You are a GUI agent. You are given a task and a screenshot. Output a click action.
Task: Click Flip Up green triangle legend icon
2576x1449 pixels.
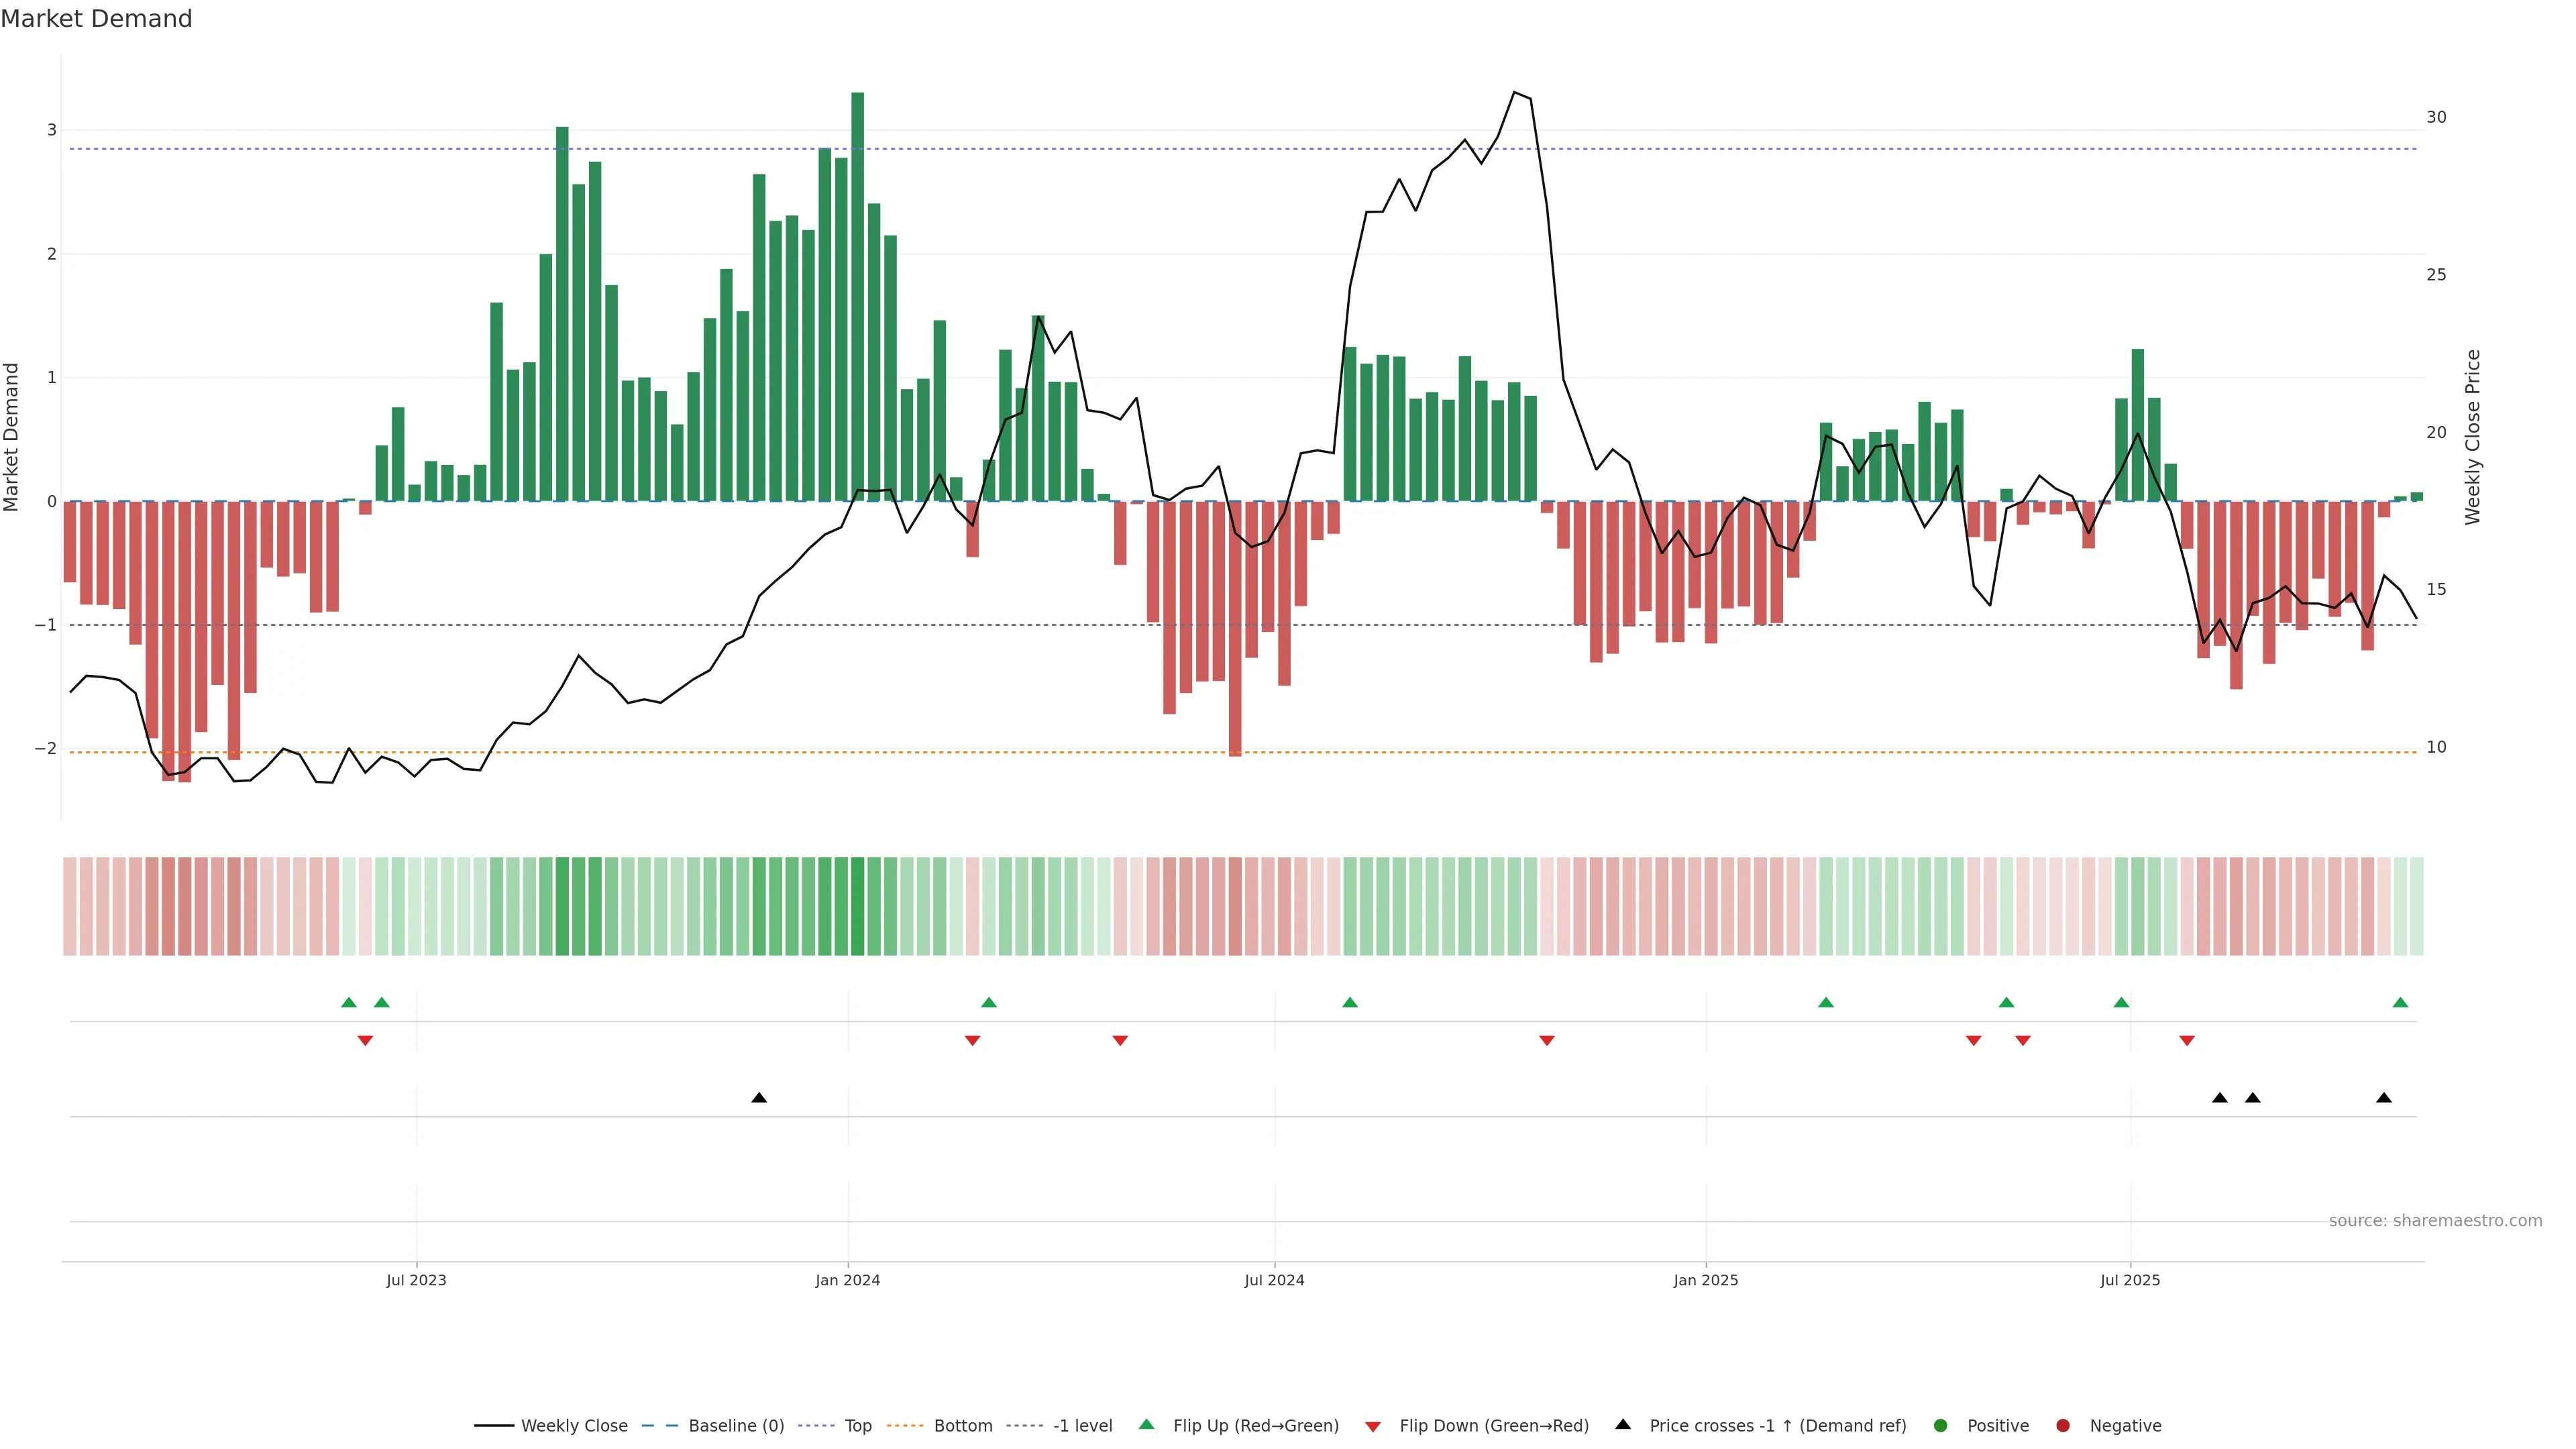pos(1147,1424)
